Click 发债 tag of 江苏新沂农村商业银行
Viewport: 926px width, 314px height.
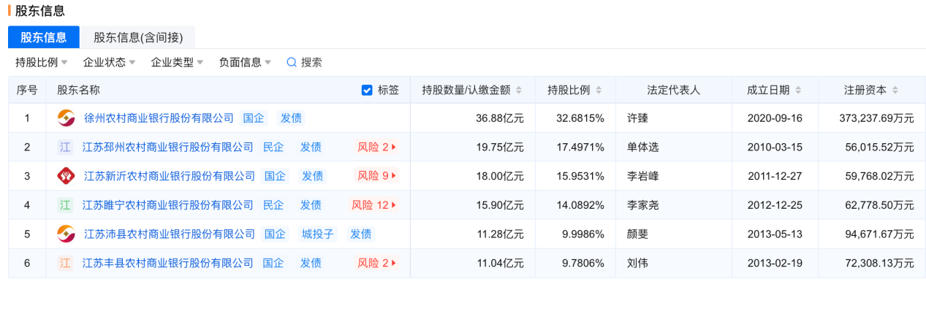(312, 176)
